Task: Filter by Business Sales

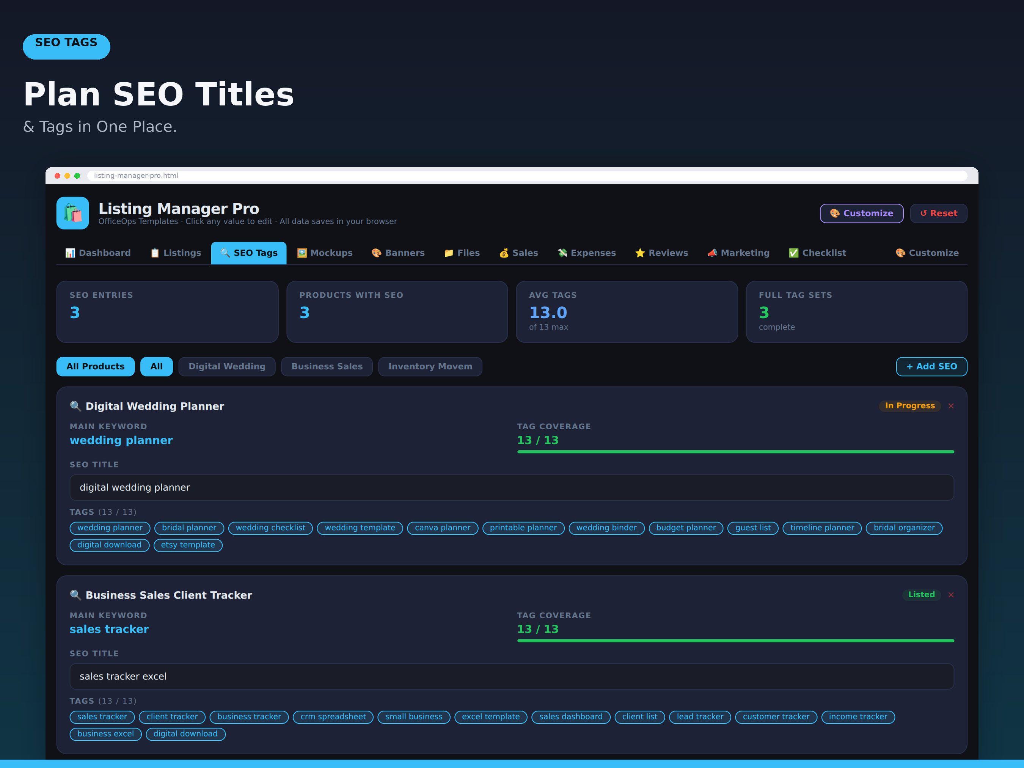Action: tap(327, 367)
